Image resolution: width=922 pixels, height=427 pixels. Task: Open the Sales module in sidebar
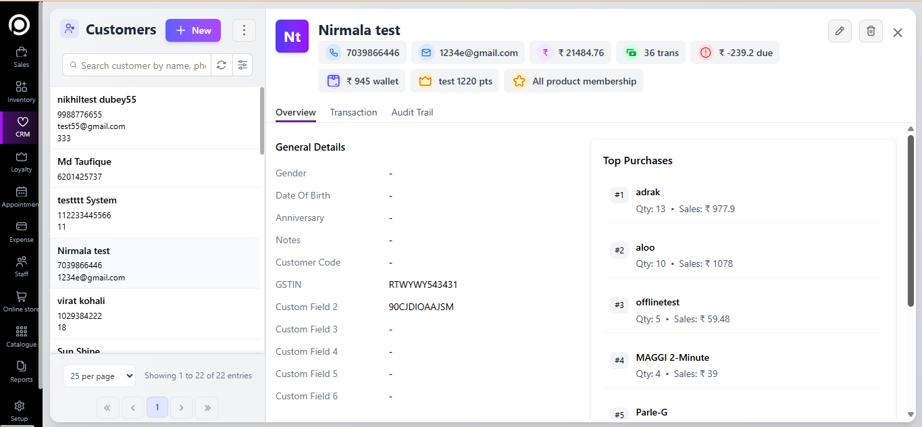pos(21,57)
